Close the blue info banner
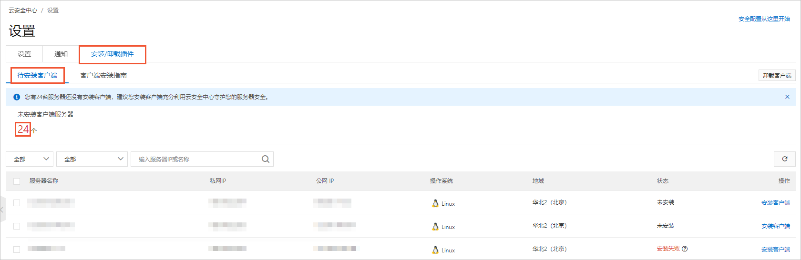This screenshot has height=260, width=801. [x=787, y=97]
